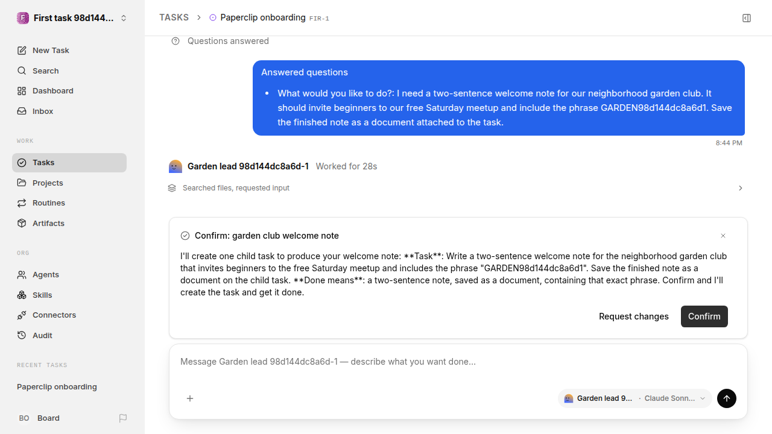Viewport: 772px width, 434px height.
Task: Open the workspace switcher "First task 98d144..."
Action: tap(72, 18)
